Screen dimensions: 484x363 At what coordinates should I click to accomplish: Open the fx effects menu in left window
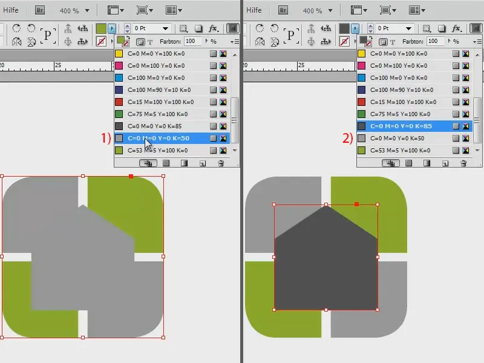(x=214, y=28)
